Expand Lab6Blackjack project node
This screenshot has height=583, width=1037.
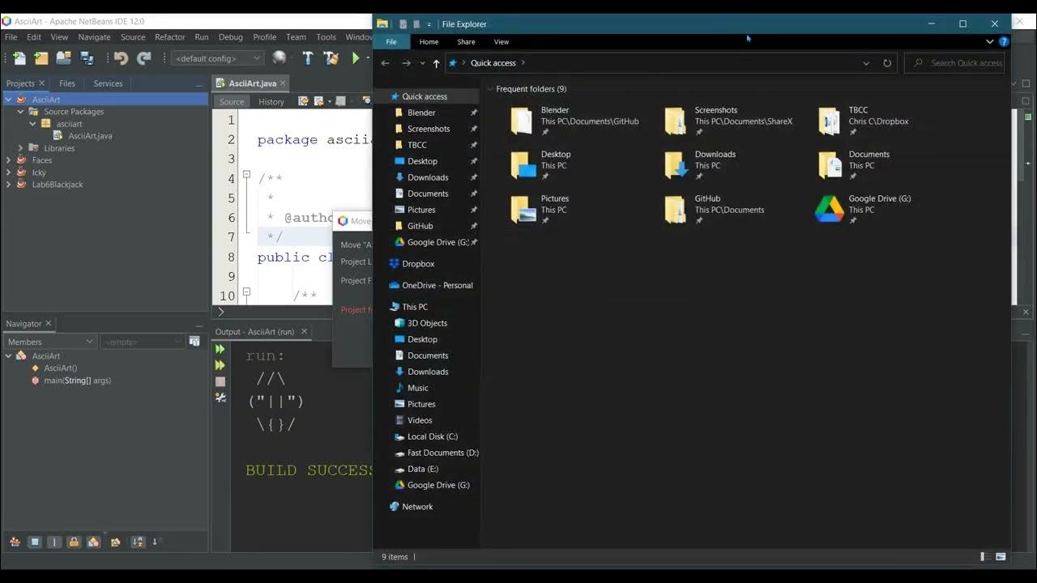click(x=9, y=185)
